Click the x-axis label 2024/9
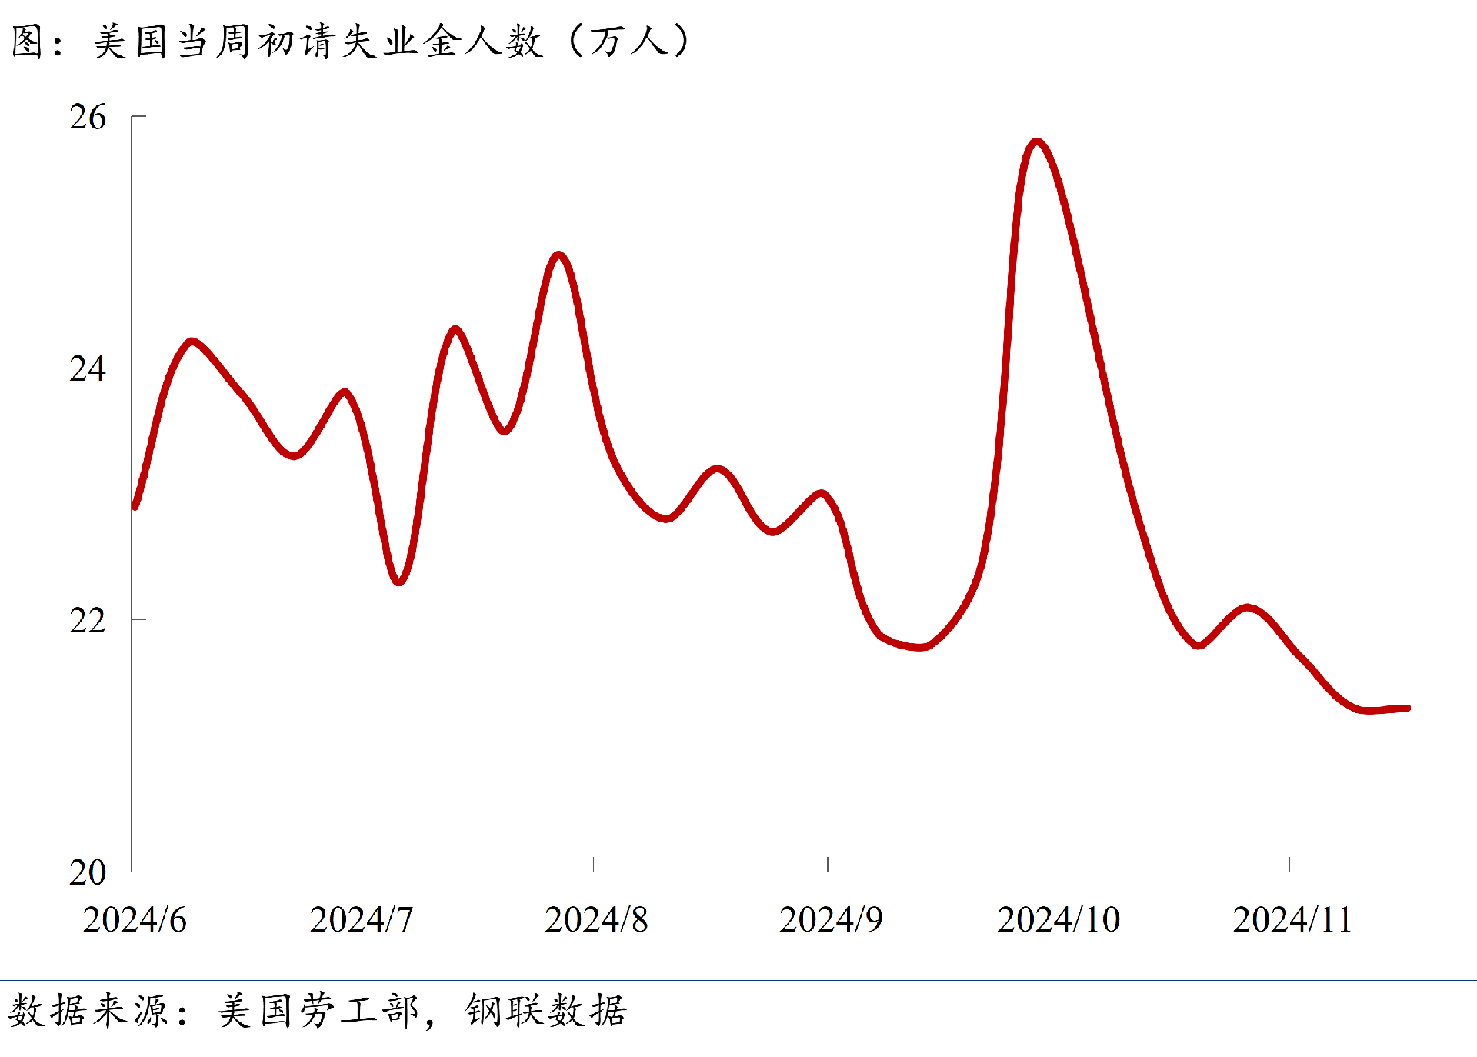1477x1057 pixels. tap(831, 920)
